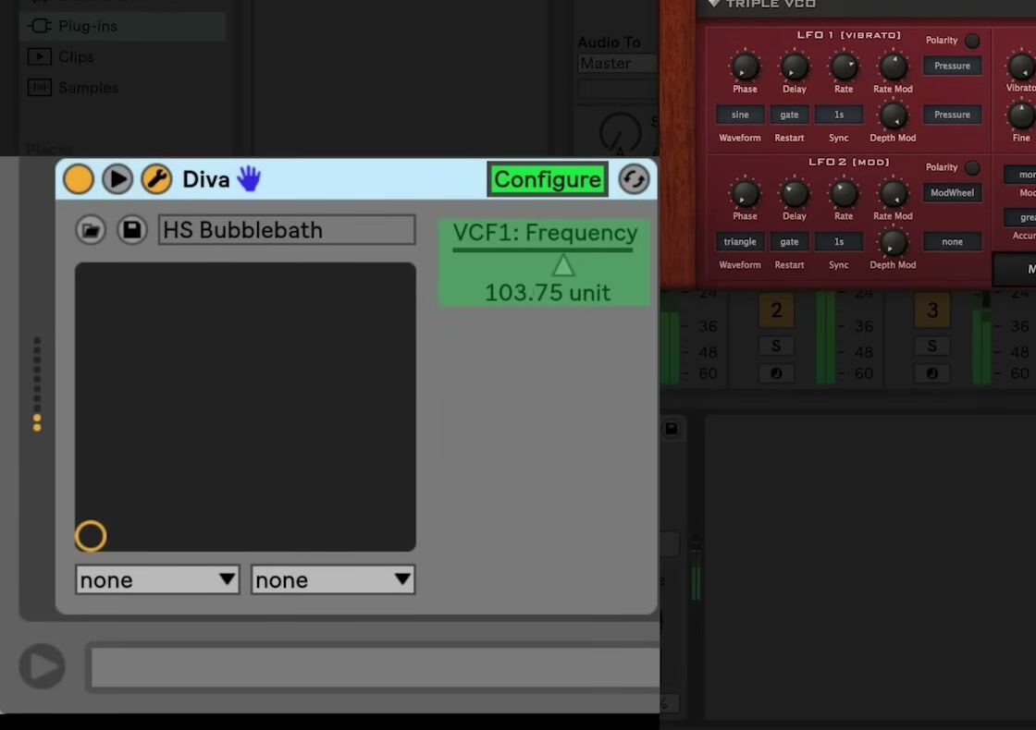Click the yellow XY pad control circle
The height and width of the screenshot is (730, 1036).
(x=91, y=536)
